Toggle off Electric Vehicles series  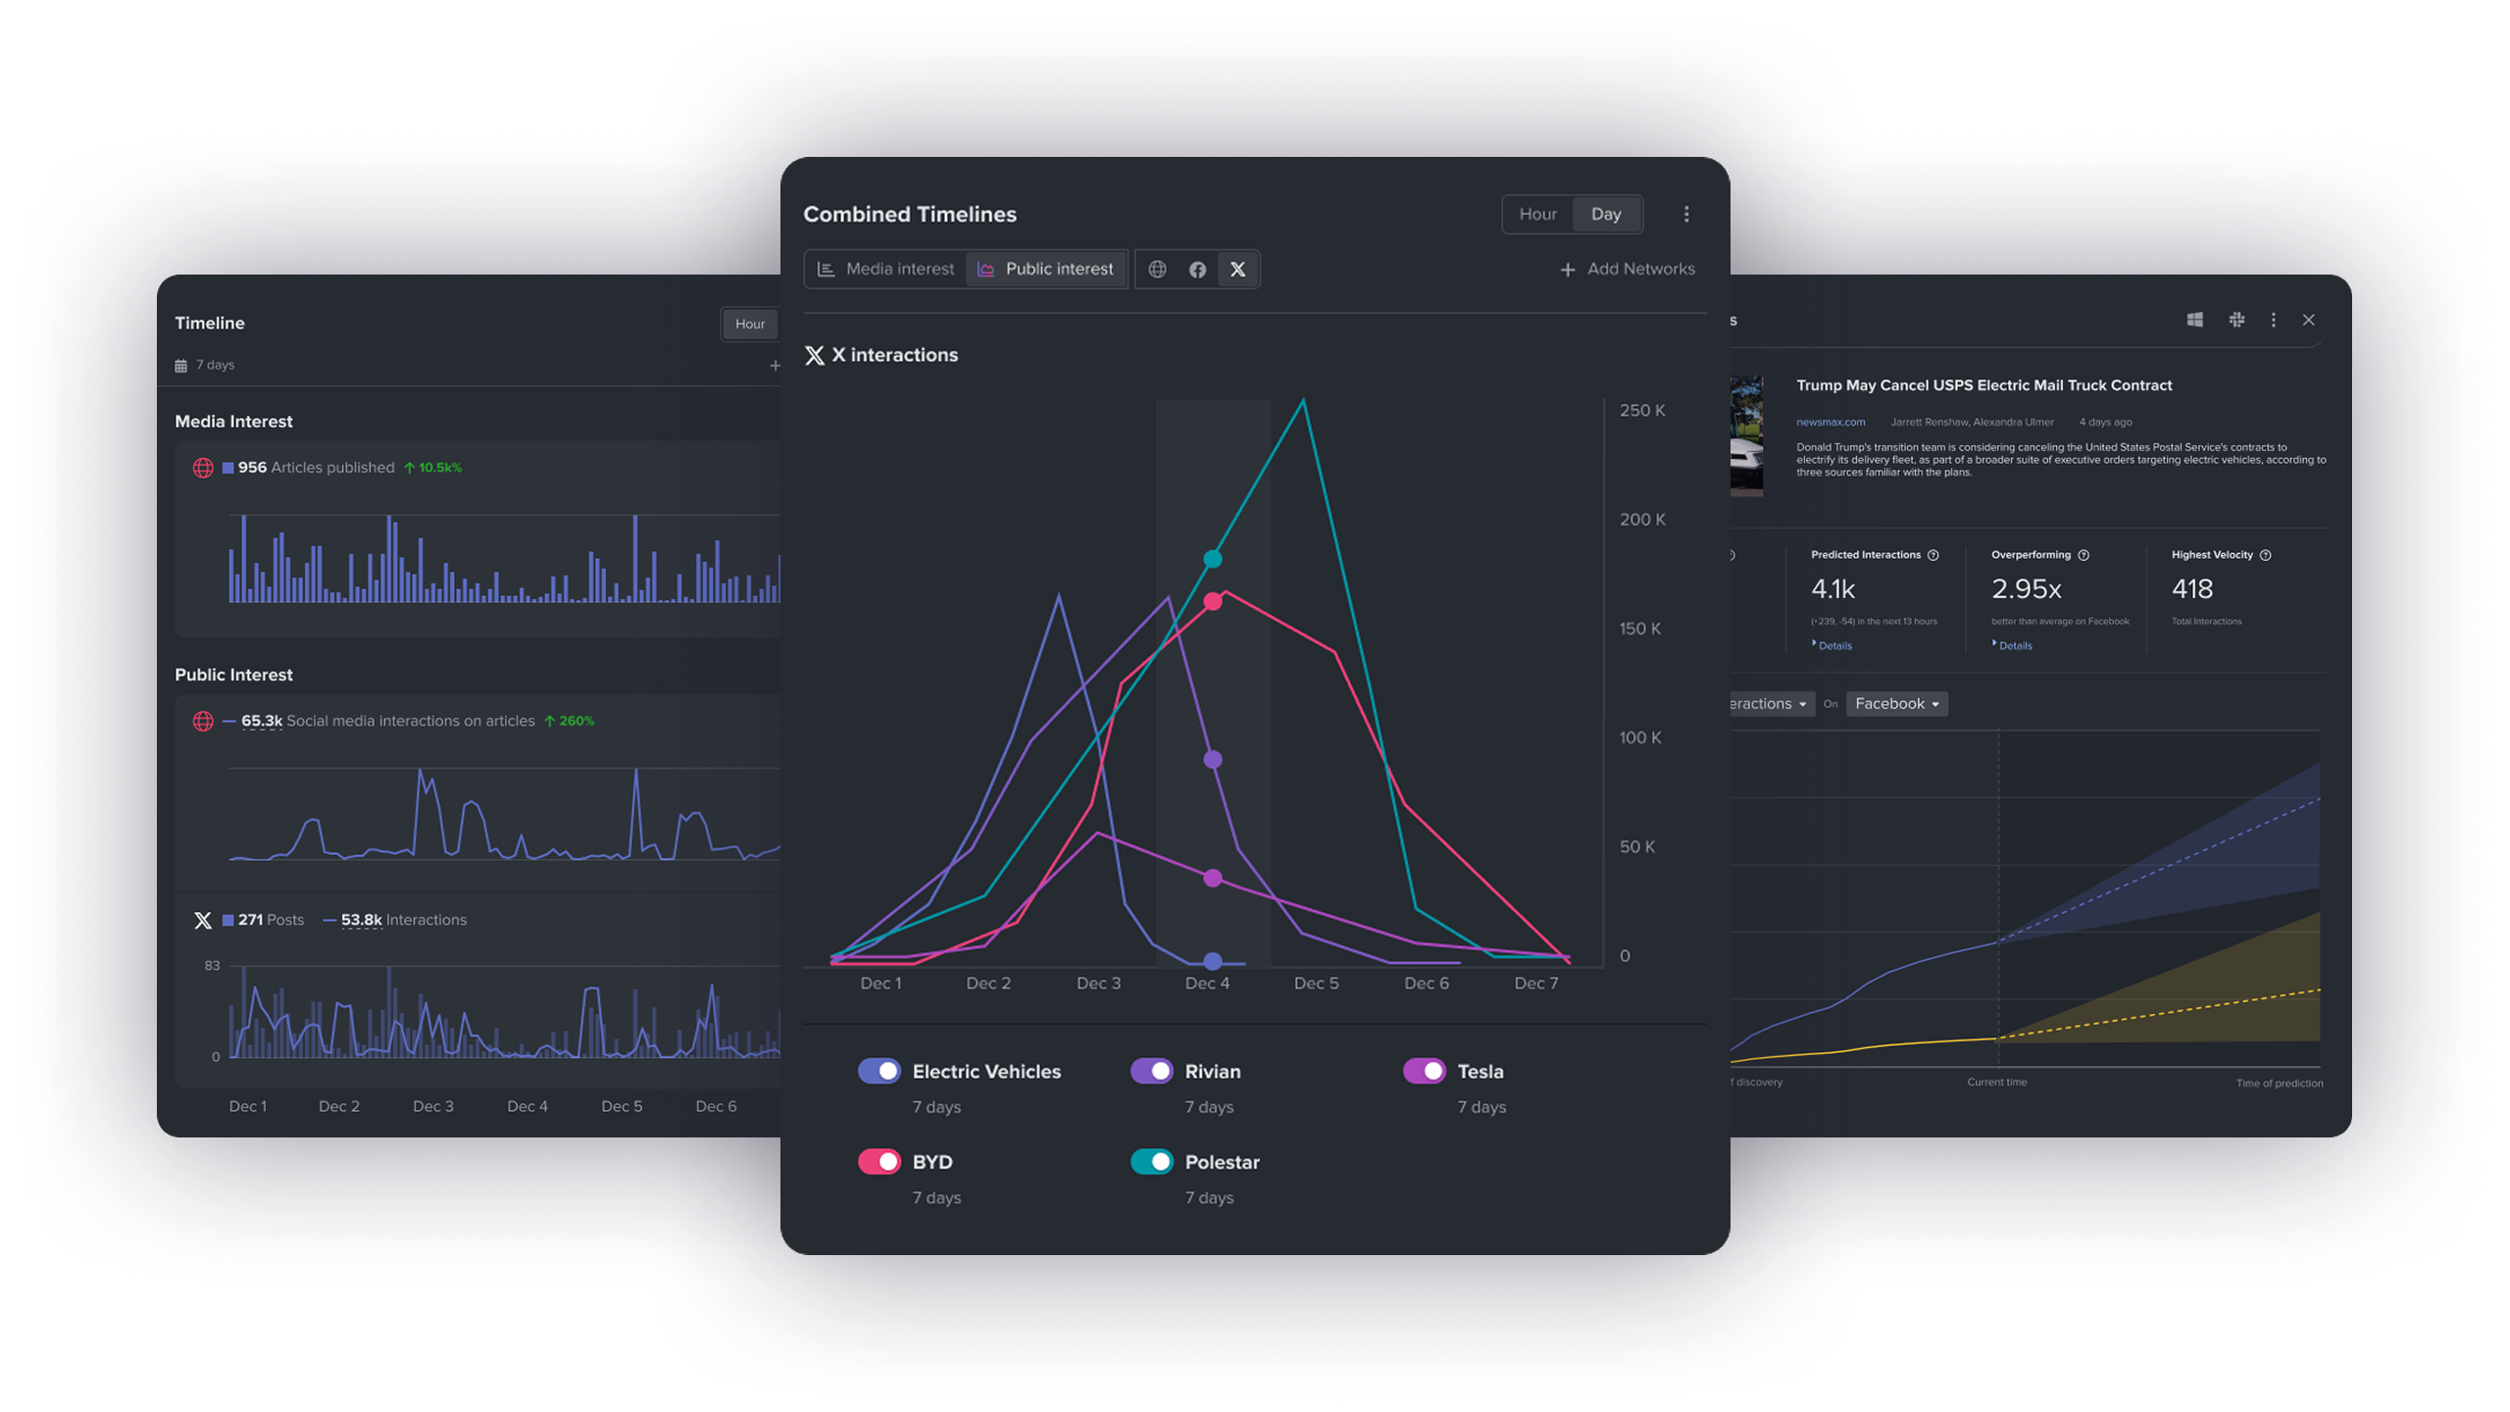coord(878,1071)
